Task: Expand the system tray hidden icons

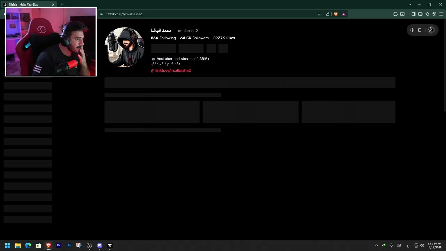Action: [x=376, y=245]
